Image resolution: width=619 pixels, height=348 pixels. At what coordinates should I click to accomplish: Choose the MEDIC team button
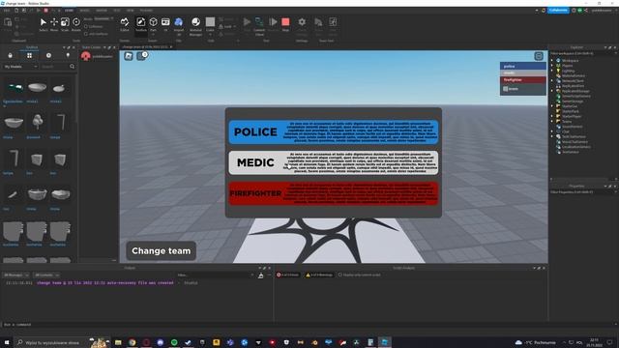[334, 162]
